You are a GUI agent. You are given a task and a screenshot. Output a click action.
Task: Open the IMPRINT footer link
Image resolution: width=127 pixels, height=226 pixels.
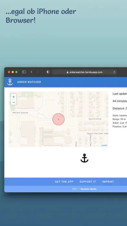[108, 182]
